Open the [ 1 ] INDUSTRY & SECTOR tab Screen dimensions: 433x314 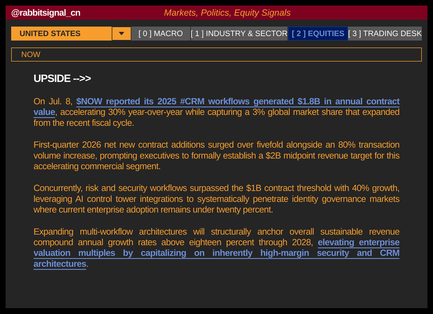(239, 34)
